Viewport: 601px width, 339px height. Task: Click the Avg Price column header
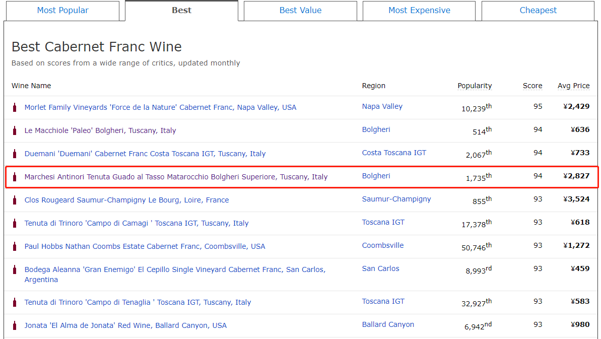573,86
